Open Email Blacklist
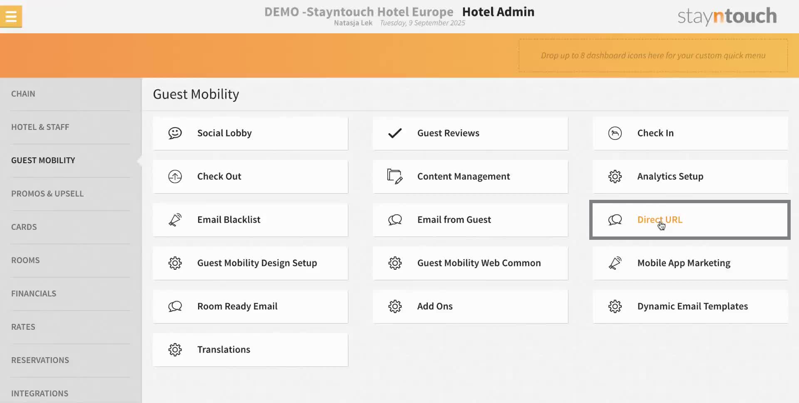This screenshot has height=403, width=799. pyautogui.click(x=250, y=220)
